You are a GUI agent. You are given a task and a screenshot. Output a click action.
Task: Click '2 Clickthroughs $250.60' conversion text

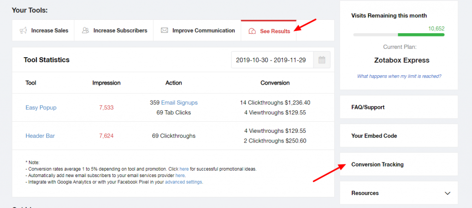coord(275,141)
